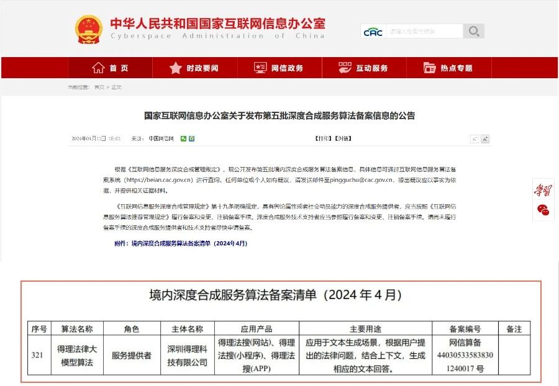This screenshot has height=386, width=559.
Task: Click the 首页 breadcrumb link
Action: 99,87
